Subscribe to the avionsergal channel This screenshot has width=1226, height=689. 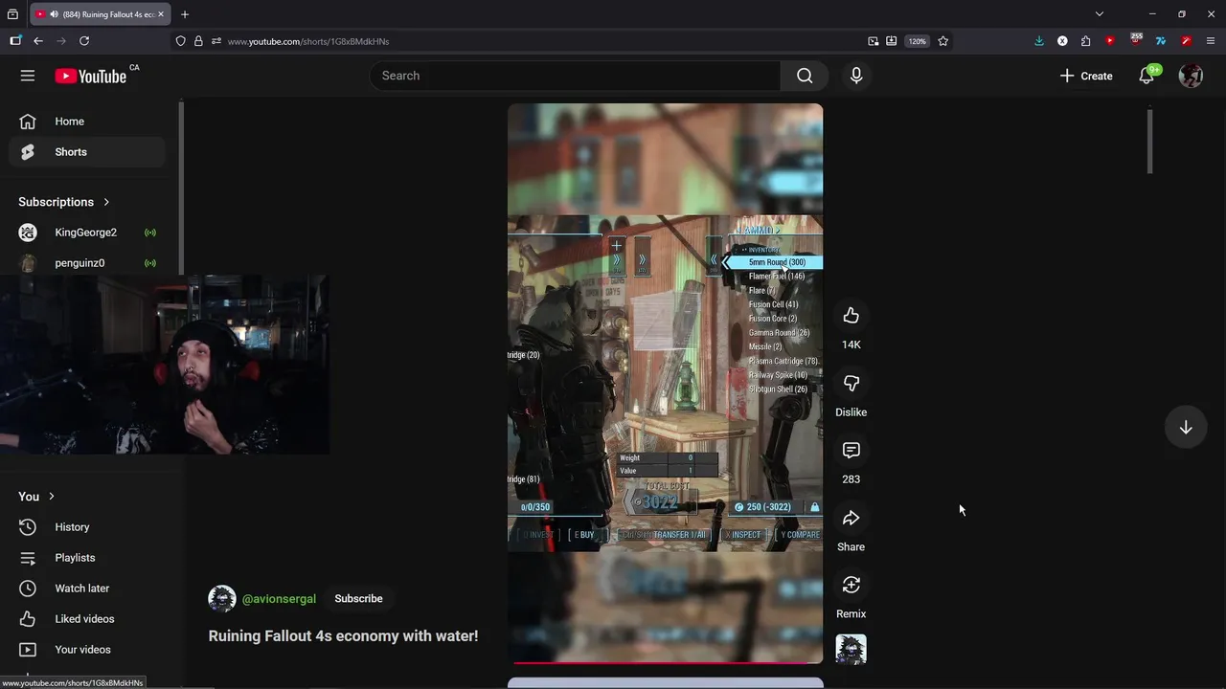358,599
